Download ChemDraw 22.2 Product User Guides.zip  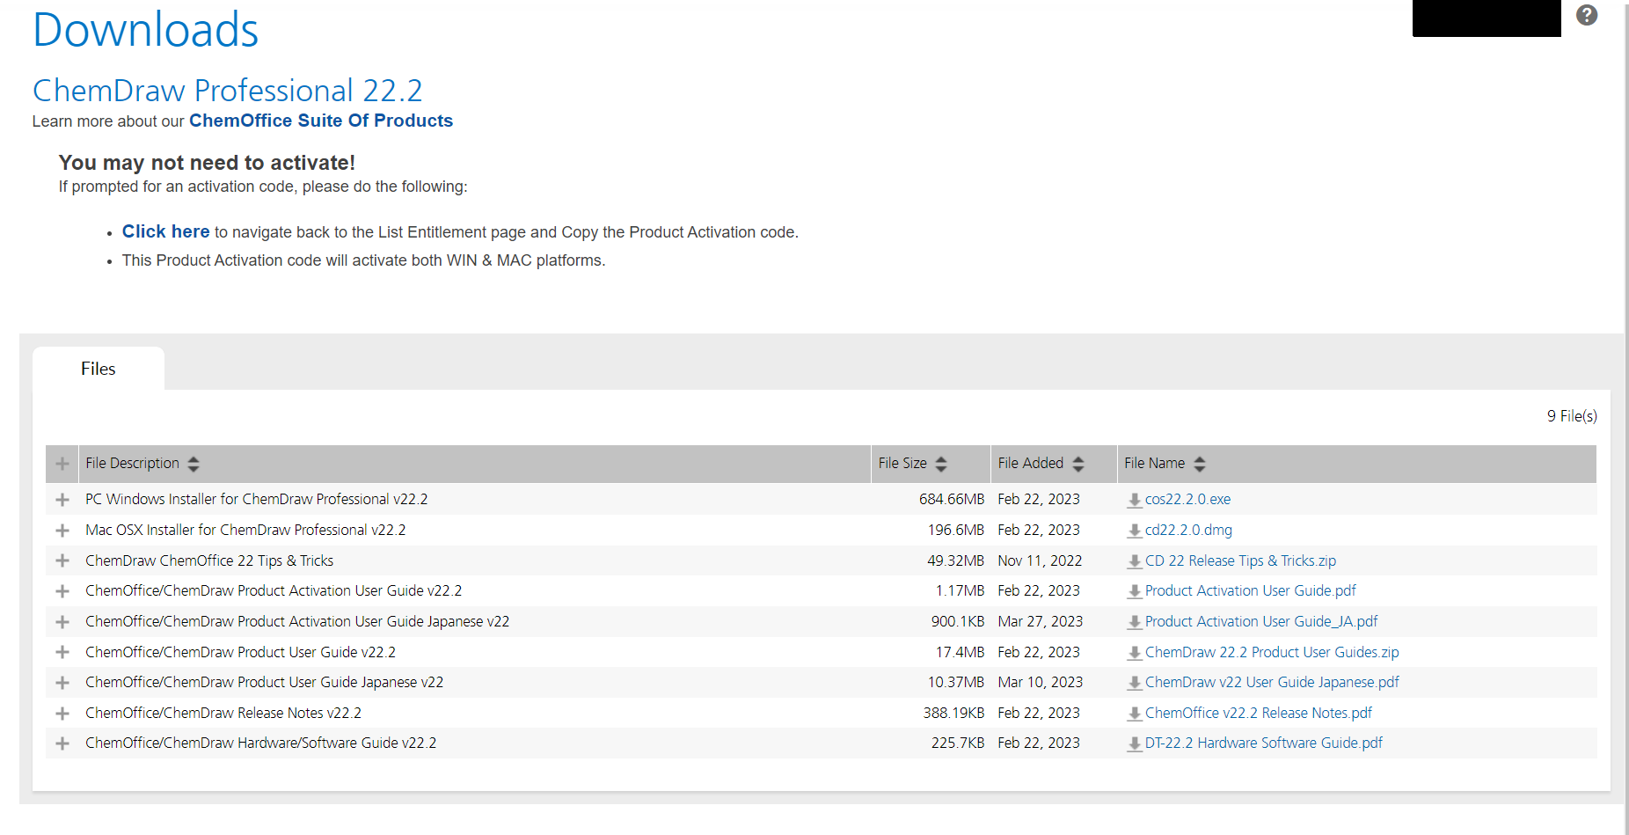(x=1272, y=652)
